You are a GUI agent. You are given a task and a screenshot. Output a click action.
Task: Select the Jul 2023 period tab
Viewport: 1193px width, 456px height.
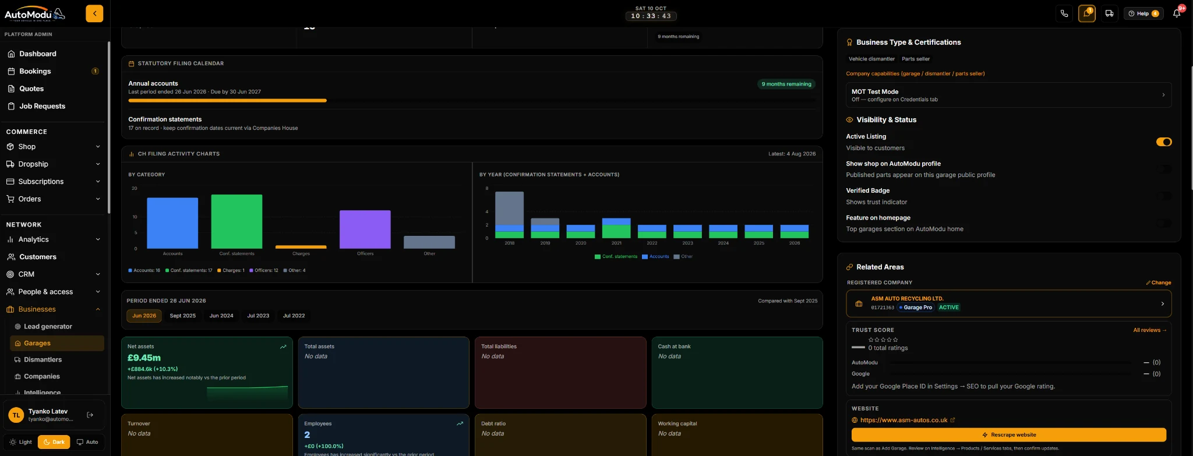click(258, 316)
